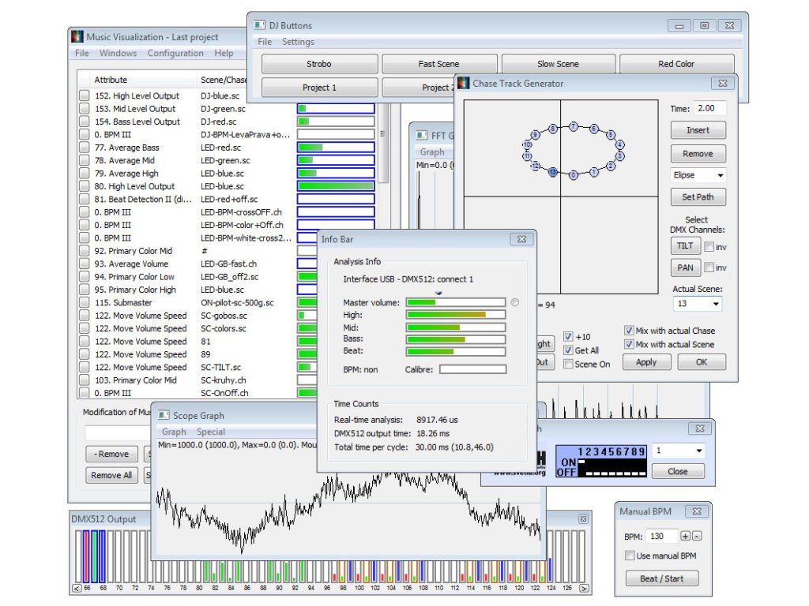Click the Strobo DJ button
The height and width of the screenshot is (606, 809).
tap(319, 64)
